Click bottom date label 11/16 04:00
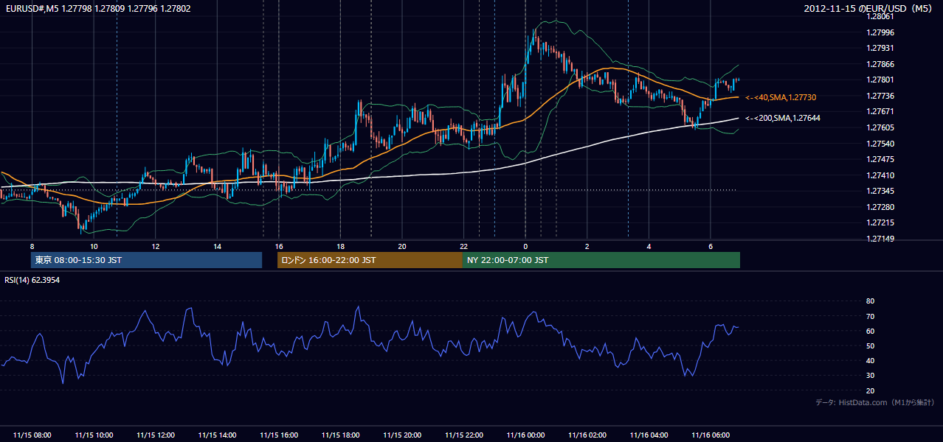The height and width of the screenshot is (442, 943). pos(649,435)
